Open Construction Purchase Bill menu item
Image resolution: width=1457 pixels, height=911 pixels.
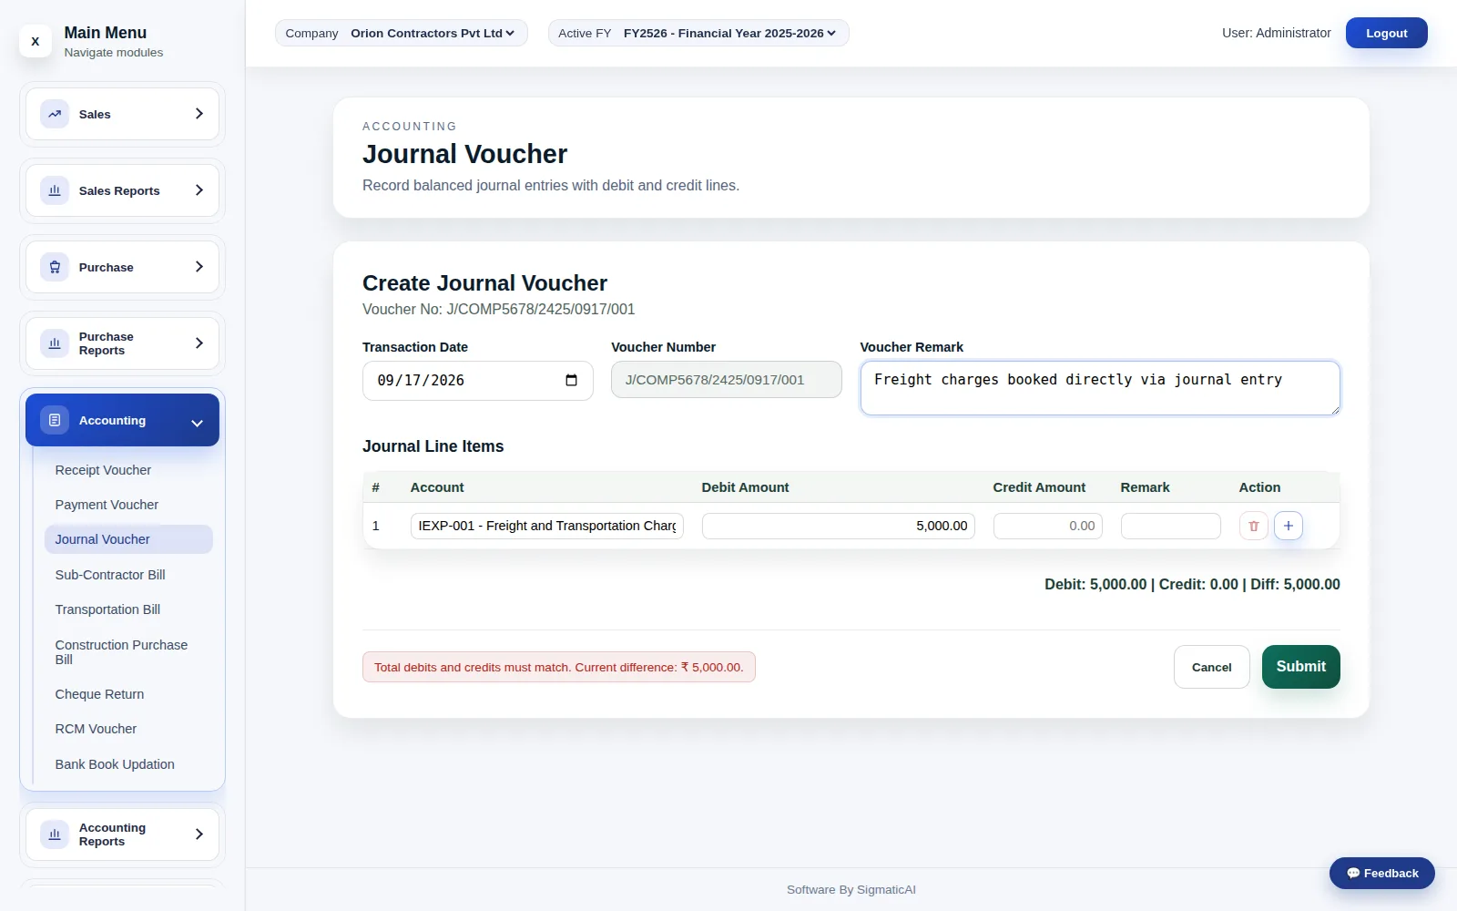click(x=128, y=652)
